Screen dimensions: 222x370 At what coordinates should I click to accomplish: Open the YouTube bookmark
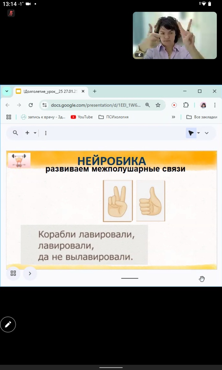[82, 117]
